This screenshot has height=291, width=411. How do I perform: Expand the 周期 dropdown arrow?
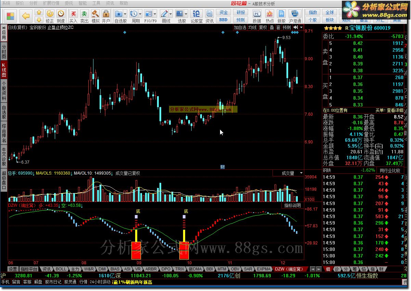[x=141, y=14]
